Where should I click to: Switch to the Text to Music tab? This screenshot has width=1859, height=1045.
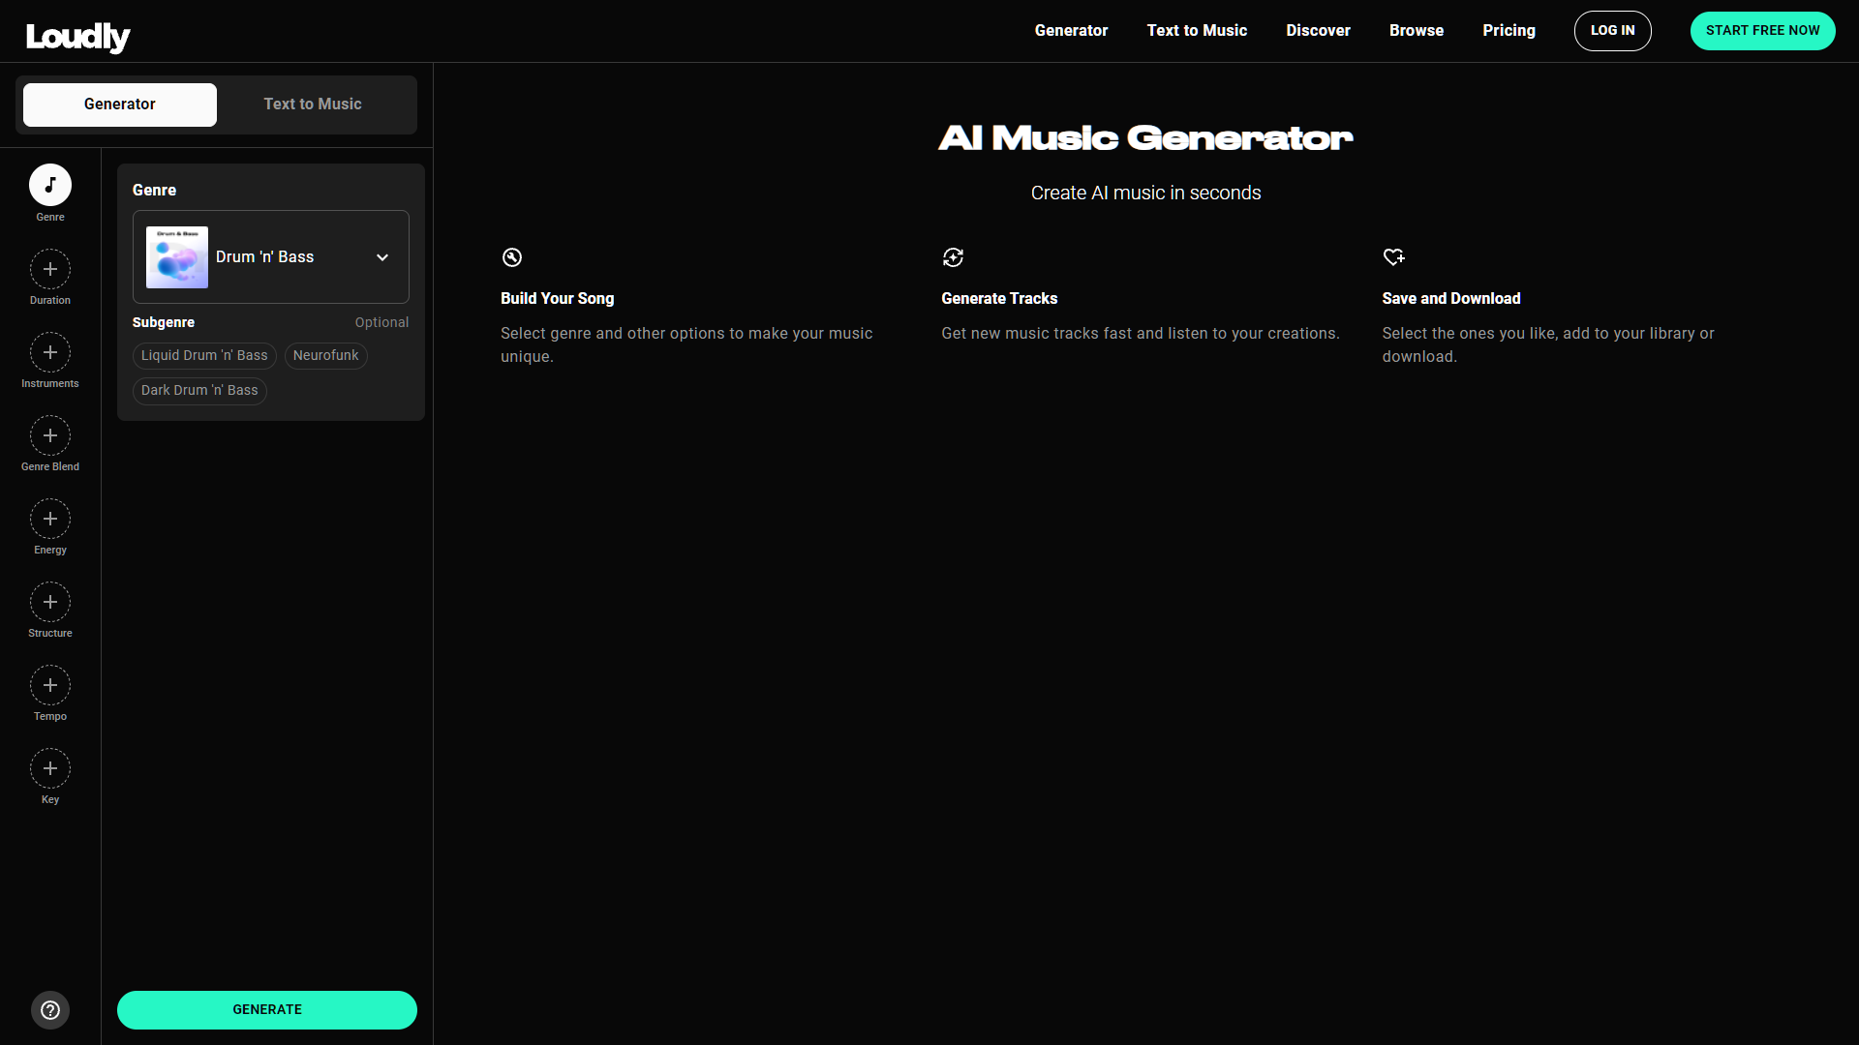[313, 104]
